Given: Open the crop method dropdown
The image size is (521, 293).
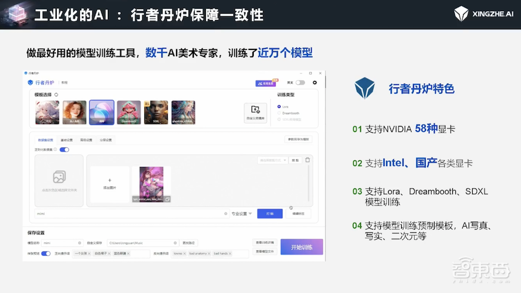Looking at the screenshot, I should pos(273,160).
